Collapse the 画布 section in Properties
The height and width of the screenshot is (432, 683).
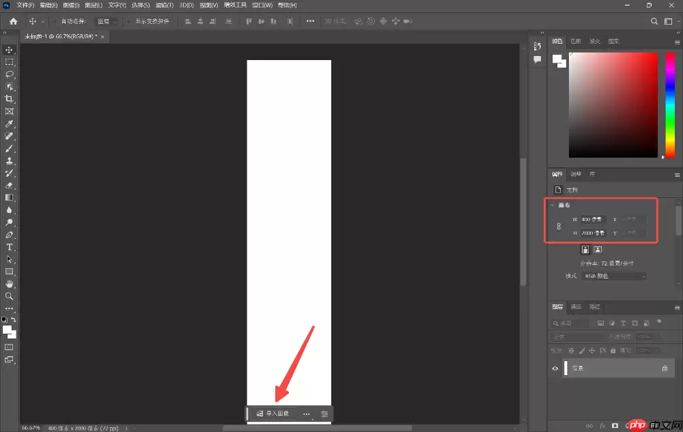point(553,205)
